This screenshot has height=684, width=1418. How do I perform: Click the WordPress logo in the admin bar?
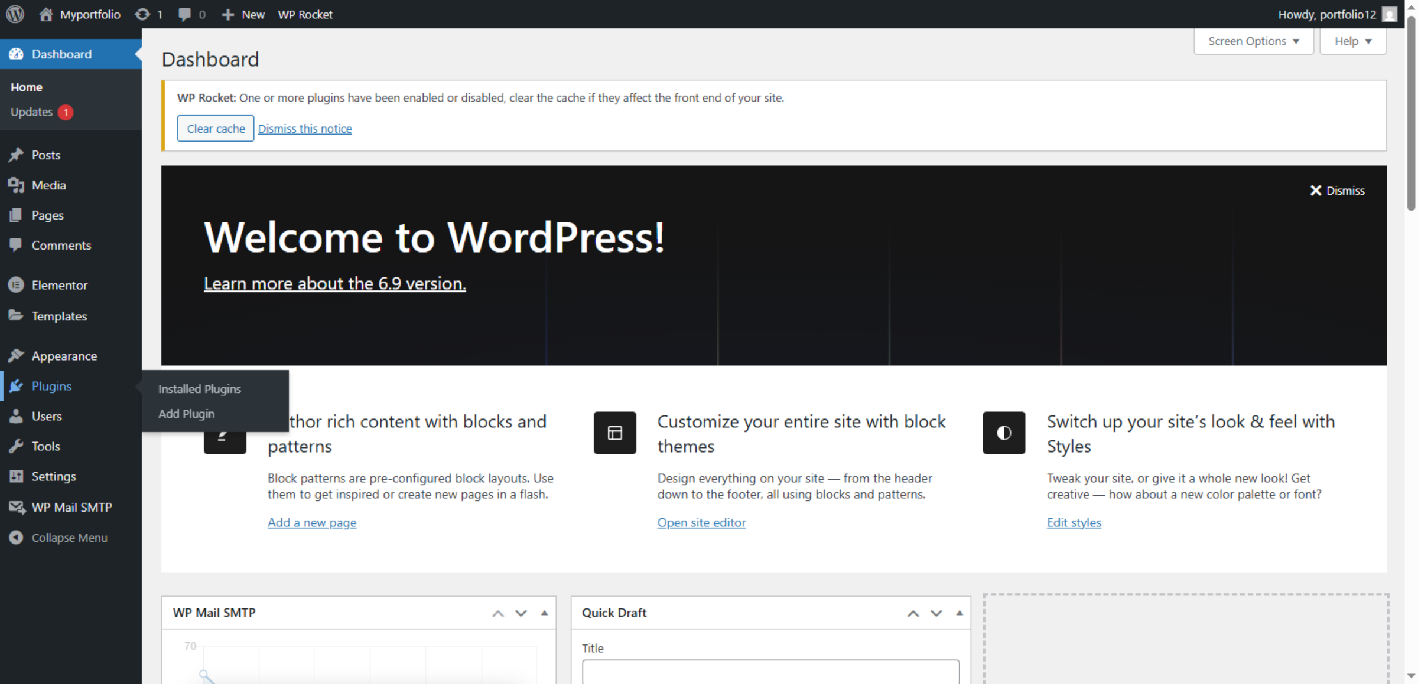pos(14,14)
